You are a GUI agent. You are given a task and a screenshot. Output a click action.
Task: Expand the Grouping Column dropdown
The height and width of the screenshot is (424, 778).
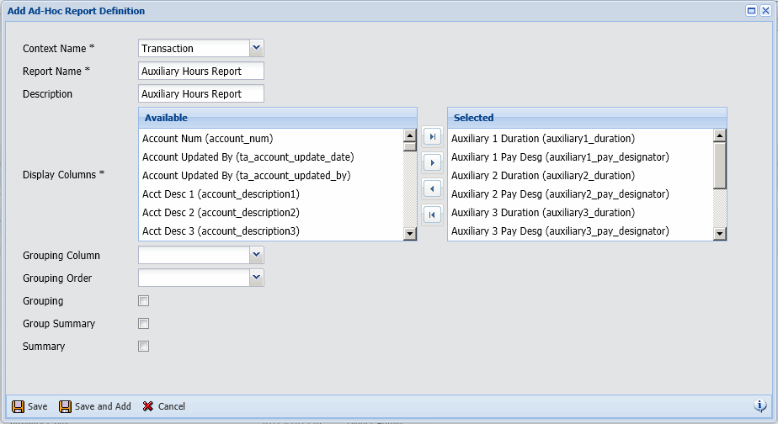click(257, 255)
